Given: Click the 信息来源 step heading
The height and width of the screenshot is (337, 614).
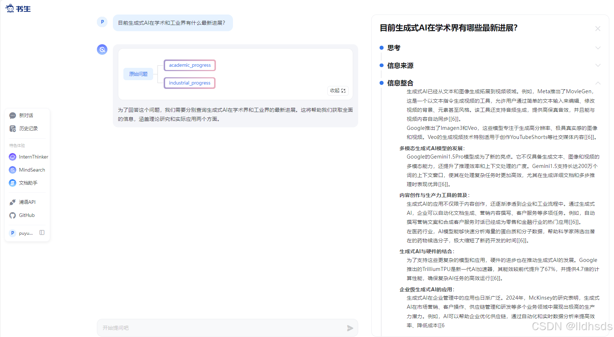Looking at the screenshot, I should 400,66.
